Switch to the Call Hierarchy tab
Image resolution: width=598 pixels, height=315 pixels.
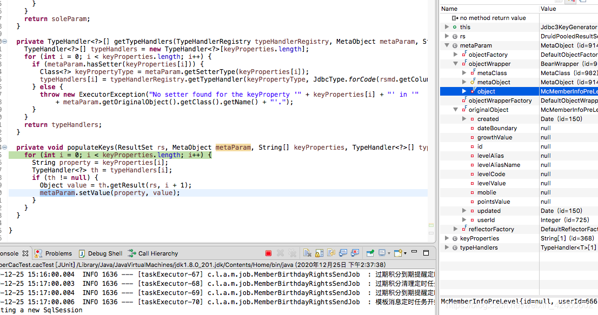153,253
